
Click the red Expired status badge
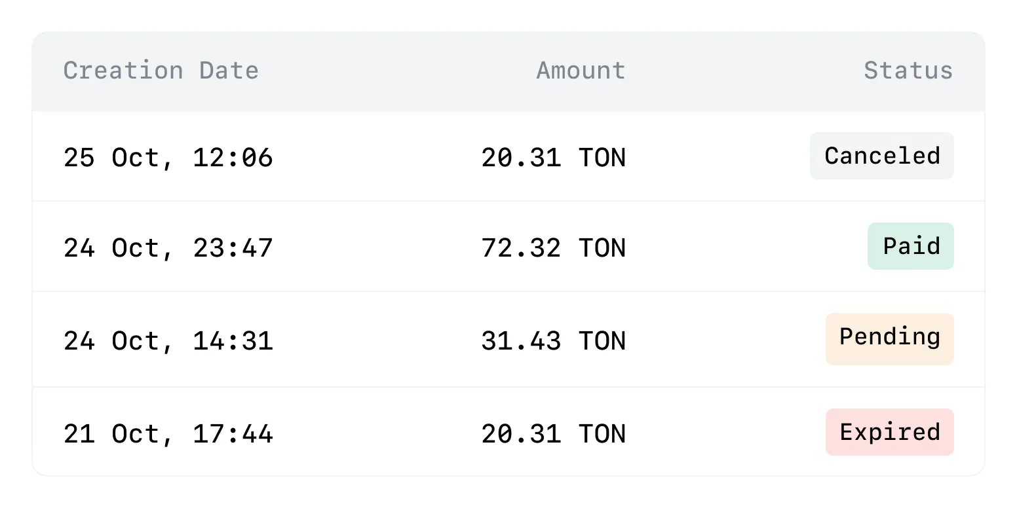click(x=889, y=432)
